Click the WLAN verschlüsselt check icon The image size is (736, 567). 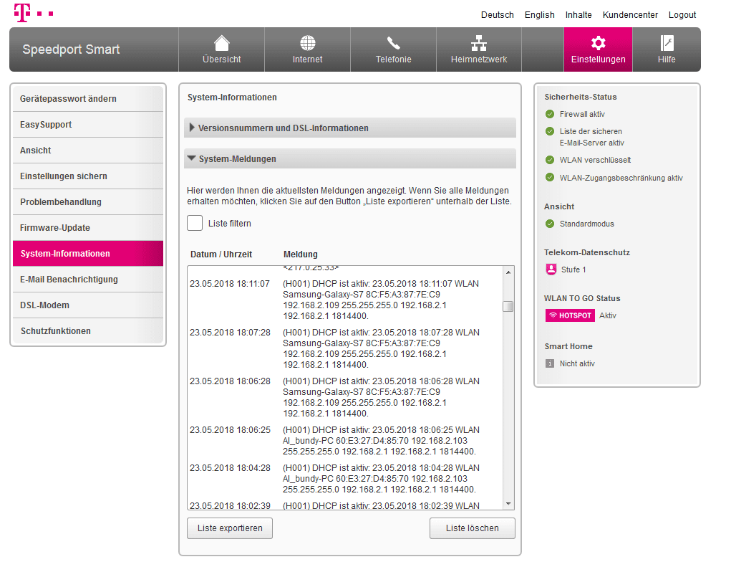pyautogui.click(x=550, y=160)
